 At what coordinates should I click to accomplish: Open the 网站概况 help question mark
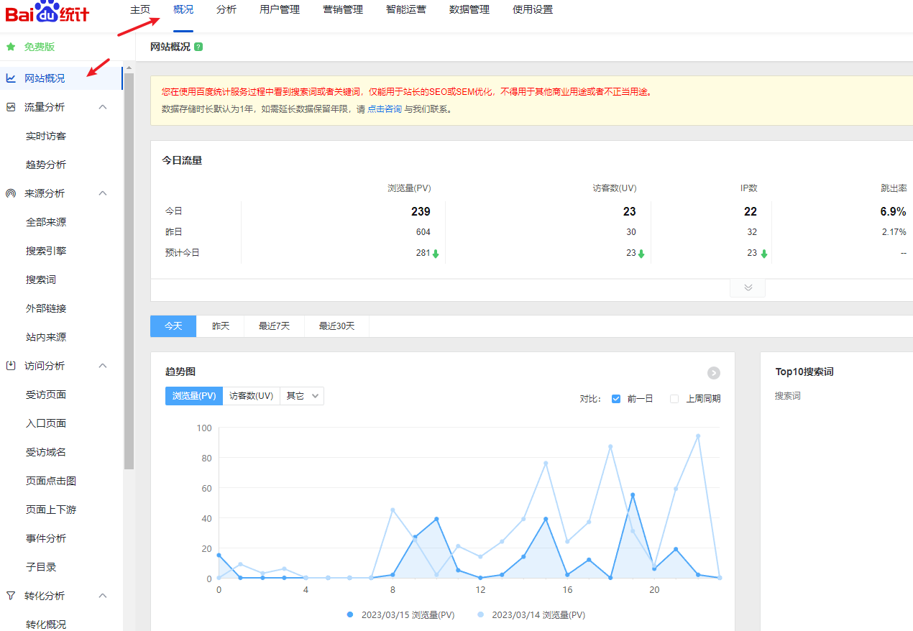pos(198,46)
